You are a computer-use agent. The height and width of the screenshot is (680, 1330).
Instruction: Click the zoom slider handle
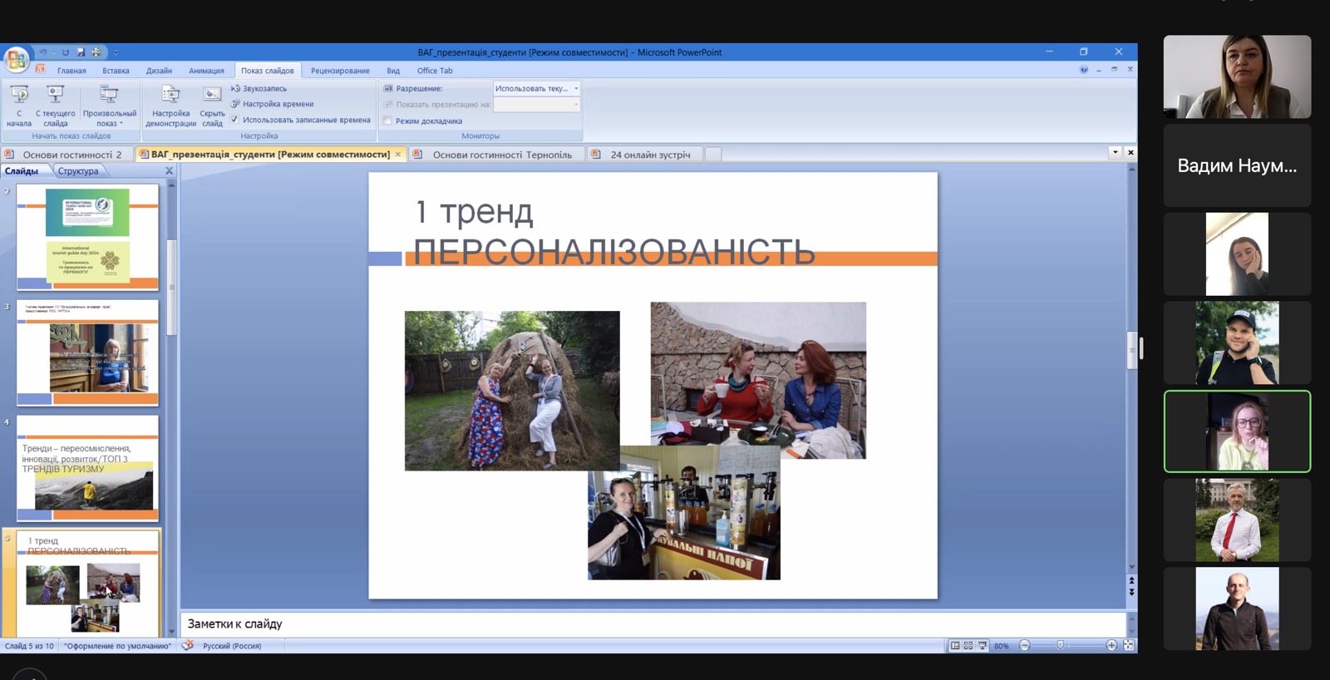[x=1060, y=645]
